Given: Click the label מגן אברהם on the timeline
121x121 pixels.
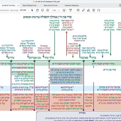Looking at the screenshot, I should pos(35,58).
